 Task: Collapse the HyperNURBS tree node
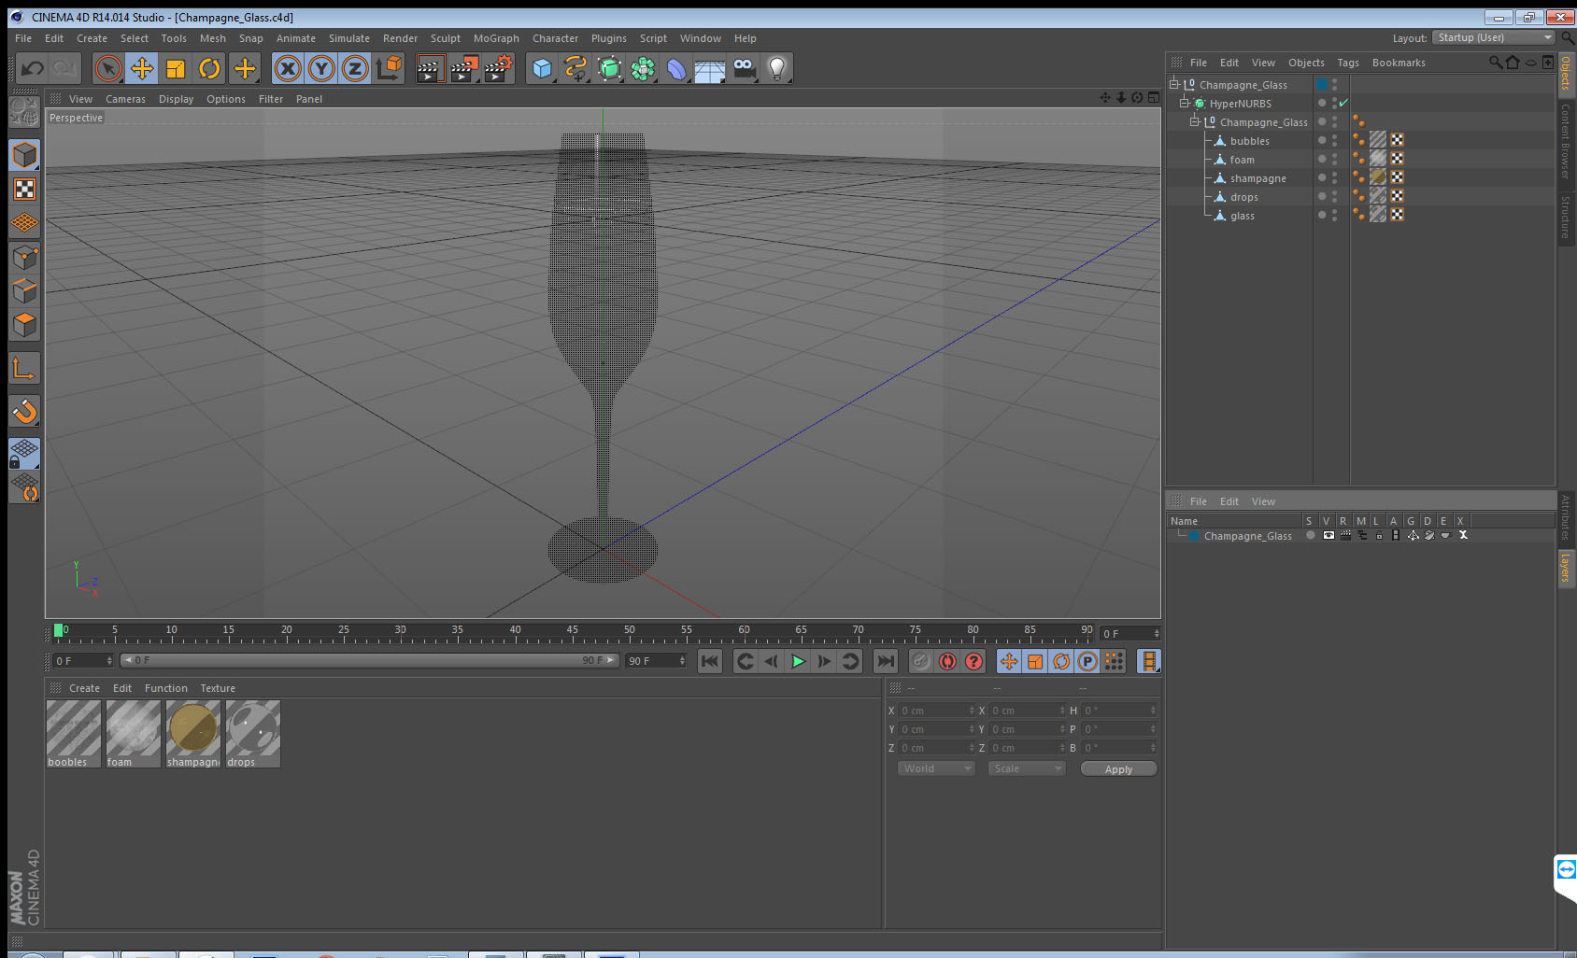(1185, 103)
